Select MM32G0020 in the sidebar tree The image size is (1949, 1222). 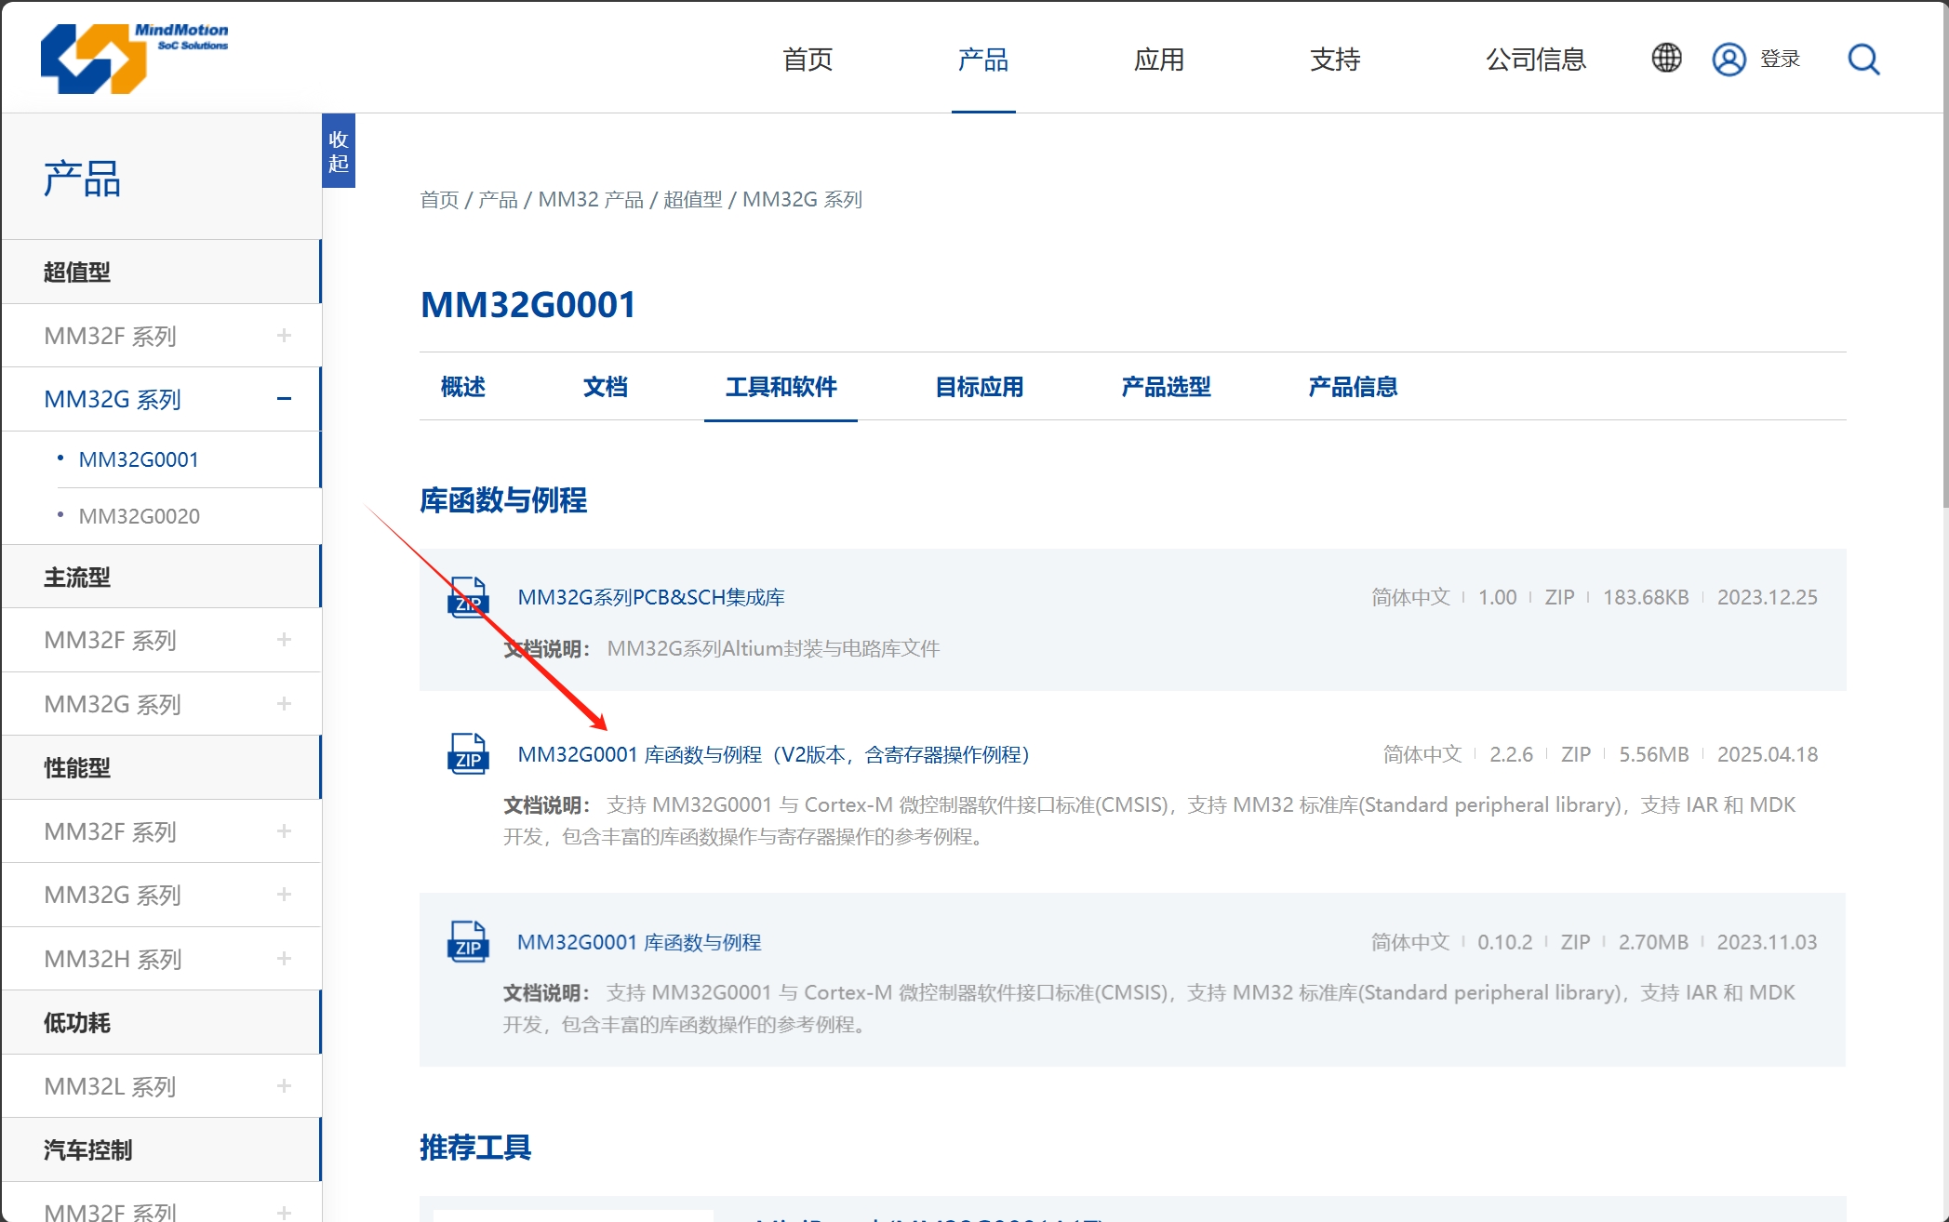(x=139, y=516)
